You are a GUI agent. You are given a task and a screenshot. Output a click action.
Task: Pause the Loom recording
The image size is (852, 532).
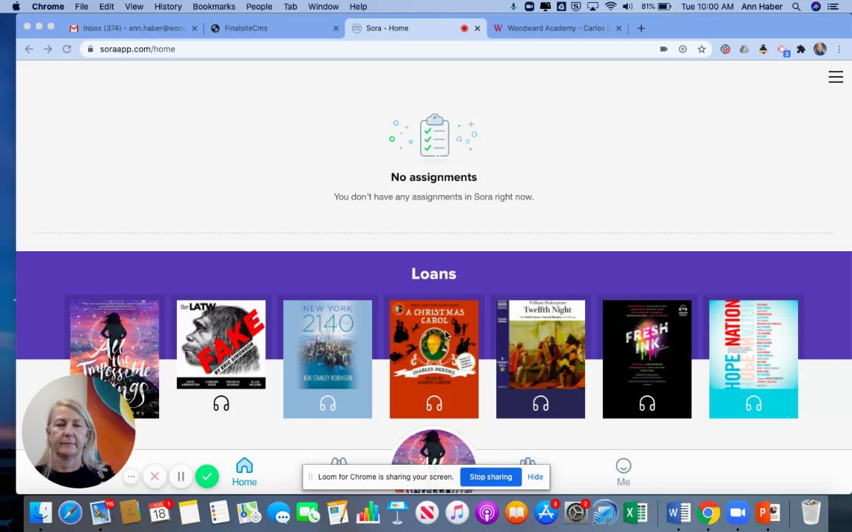(x=181, y=476)
